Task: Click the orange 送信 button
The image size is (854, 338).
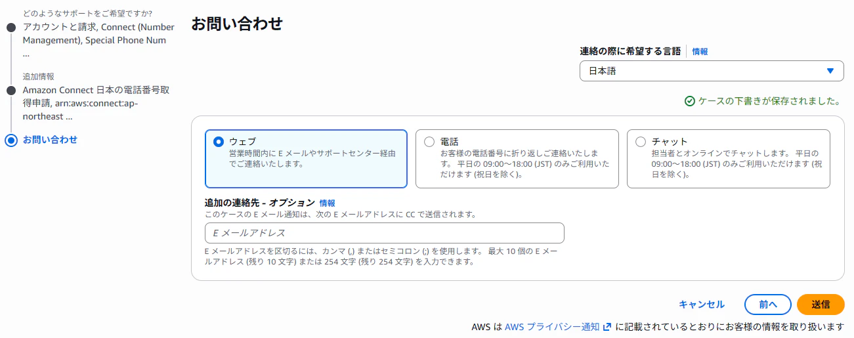Action: click(821, 305)
